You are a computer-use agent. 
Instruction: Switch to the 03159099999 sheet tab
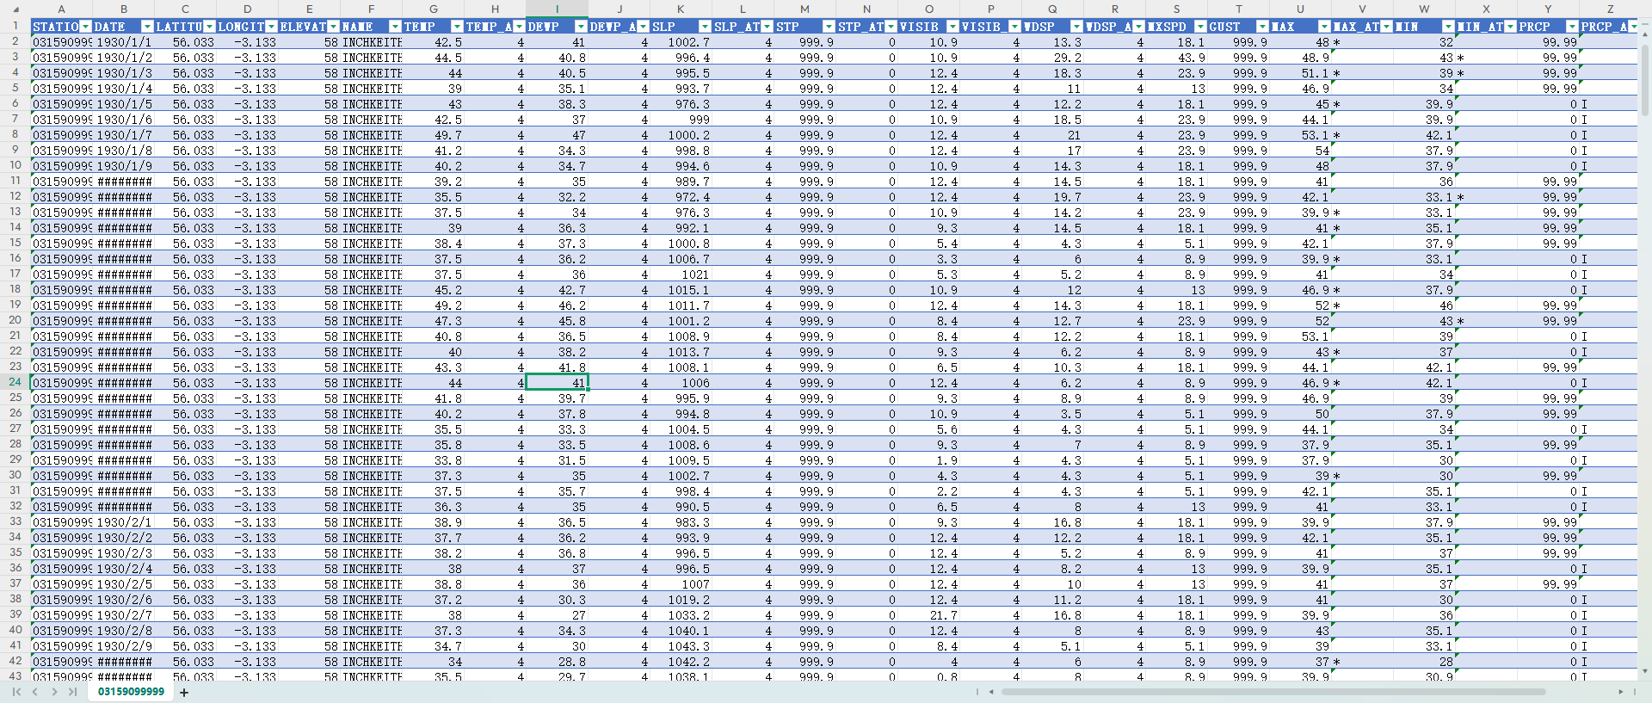click(131, 692)
